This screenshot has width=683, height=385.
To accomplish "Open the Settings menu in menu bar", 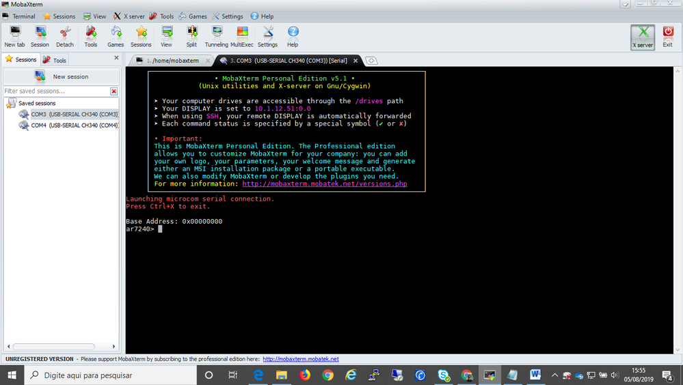I will 228,16.
